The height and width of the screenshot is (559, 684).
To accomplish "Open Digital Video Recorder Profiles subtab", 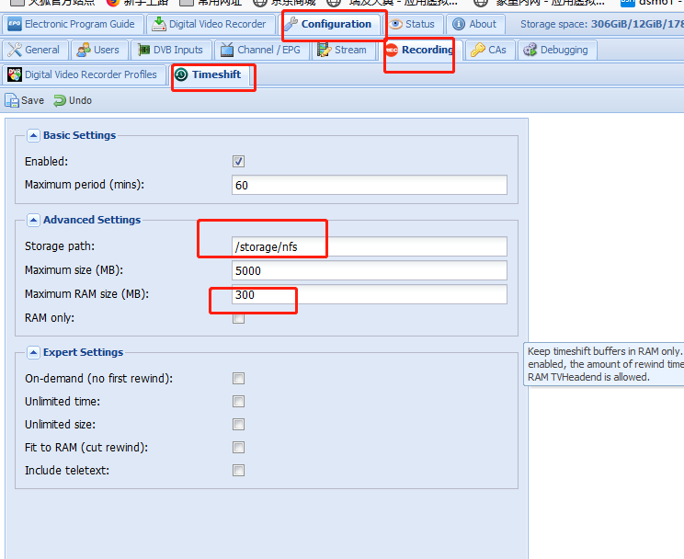I will coord(84,74).
